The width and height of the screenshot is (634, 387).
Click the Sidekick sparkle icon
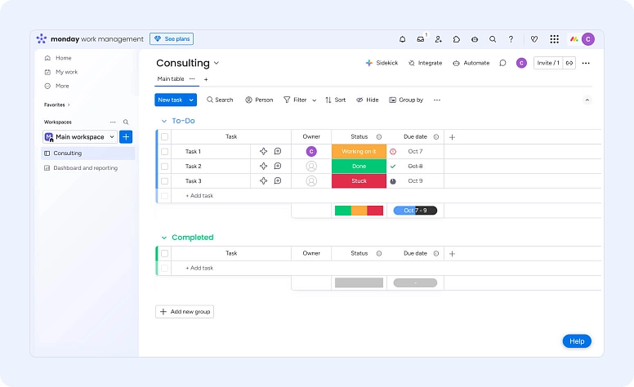pyautogui.click(x=369, y=63)
